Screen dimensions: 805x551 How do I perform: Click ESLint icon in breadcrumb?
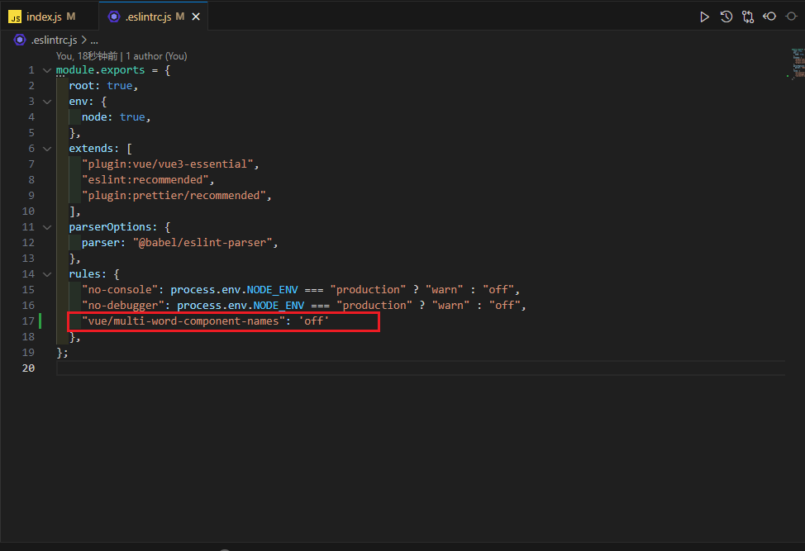click(x=20, y=40)
